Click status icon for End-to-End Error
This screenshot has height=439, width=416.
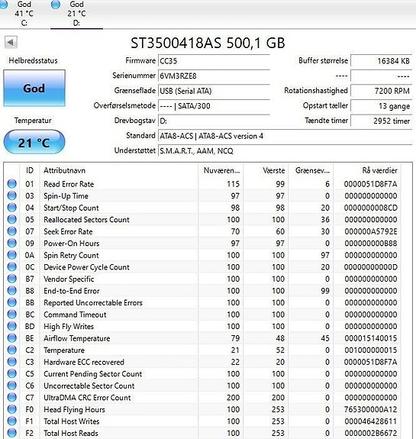coord(11,290)
